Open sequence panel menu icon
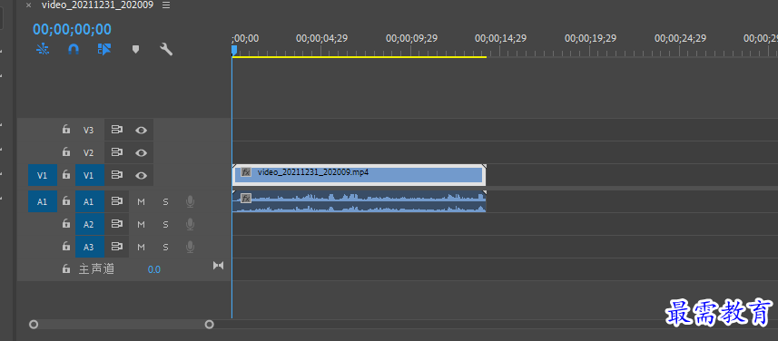778x341 pixels. pos(166,5)
